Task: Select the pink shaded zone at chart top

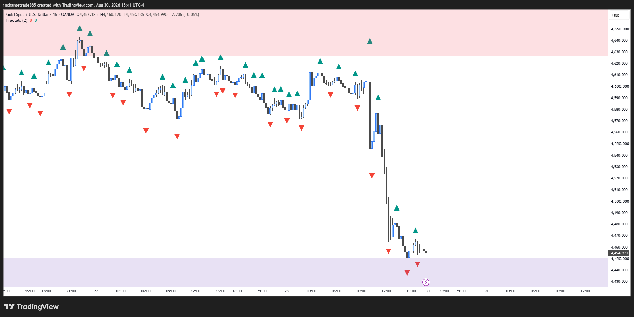Action: [x=305, y=33]
